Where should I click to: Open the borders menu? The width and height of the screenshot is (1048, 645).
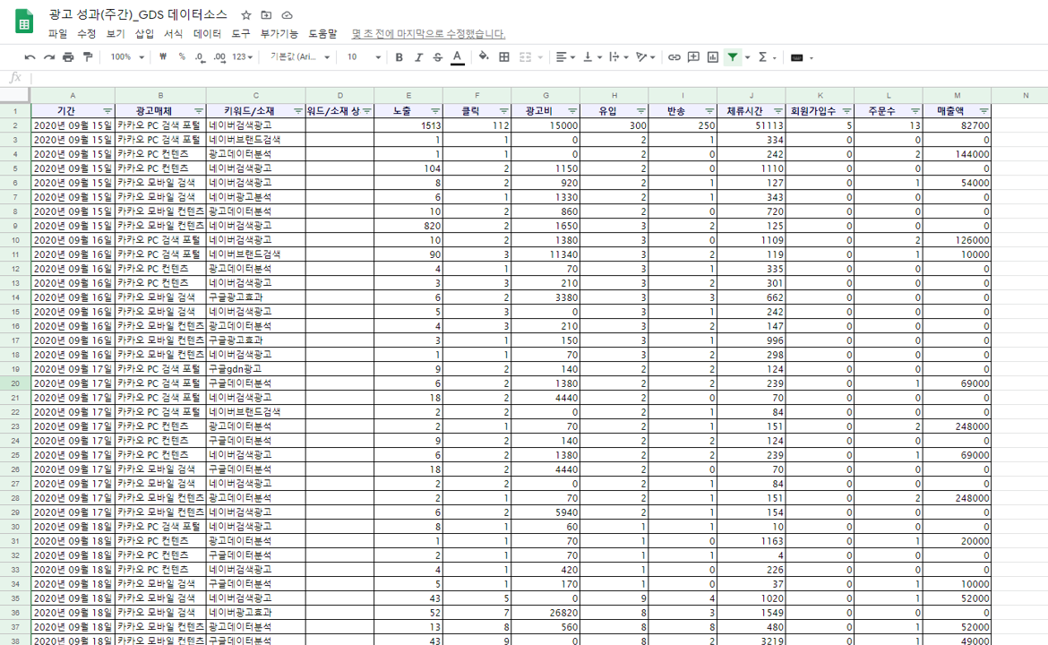click(x=504, y=57)
